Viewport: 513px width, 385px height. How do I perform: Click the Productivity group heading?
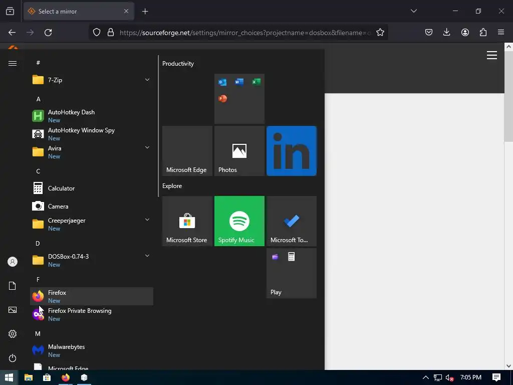[x=178, y=64]
